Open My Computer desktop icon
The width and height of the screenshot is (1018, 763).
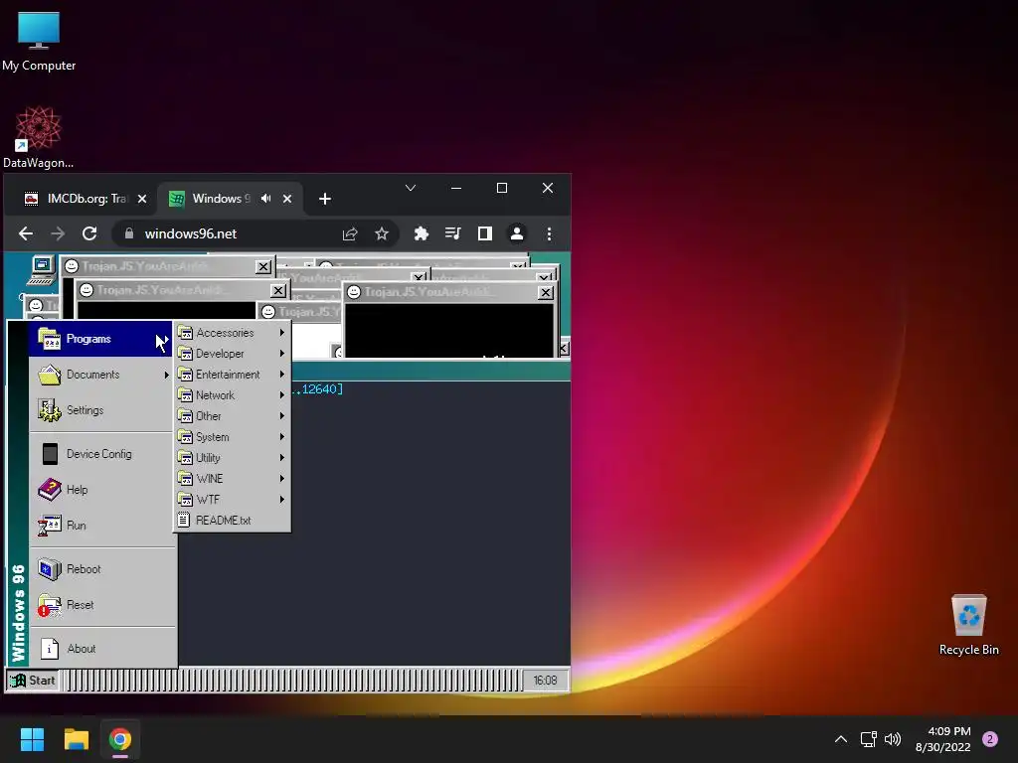[39, 41]
